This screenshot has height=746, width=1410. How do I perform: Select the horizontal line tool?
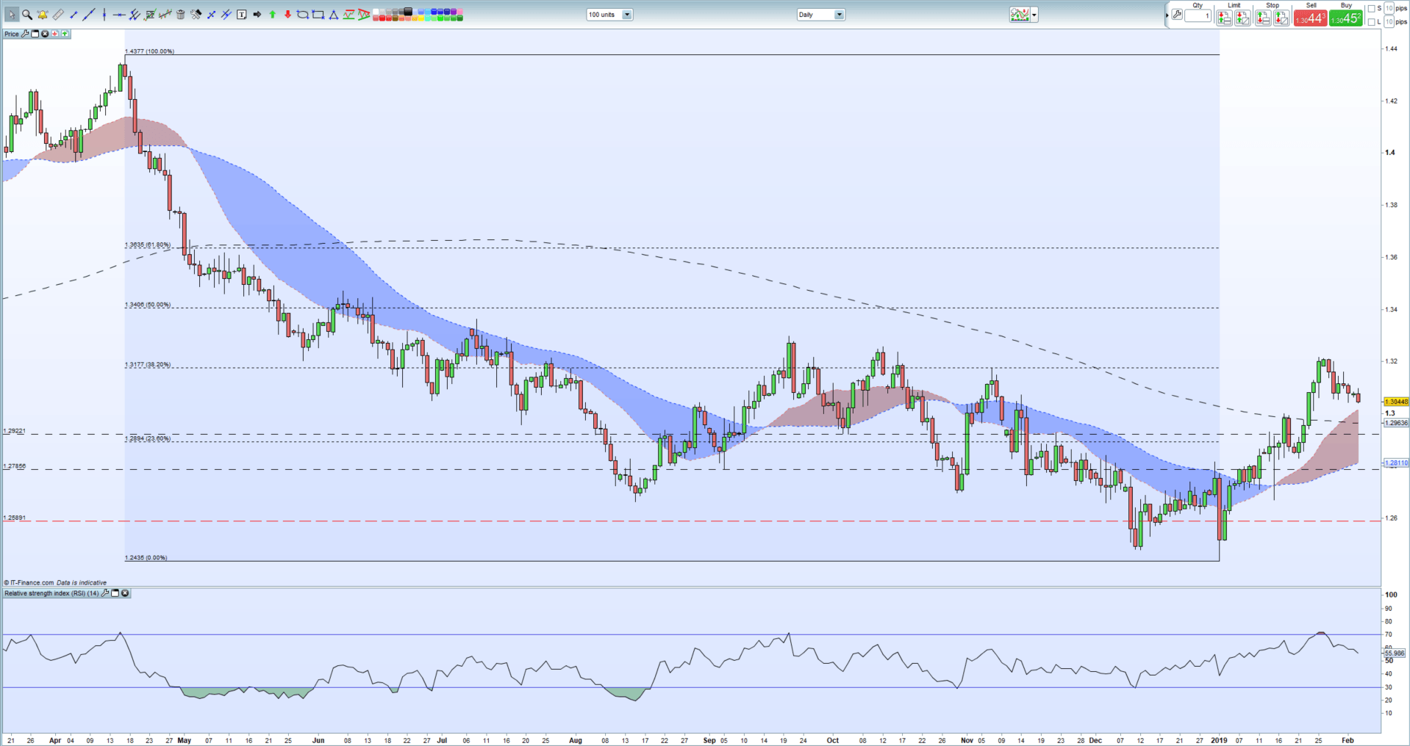[x=119, y=15]
